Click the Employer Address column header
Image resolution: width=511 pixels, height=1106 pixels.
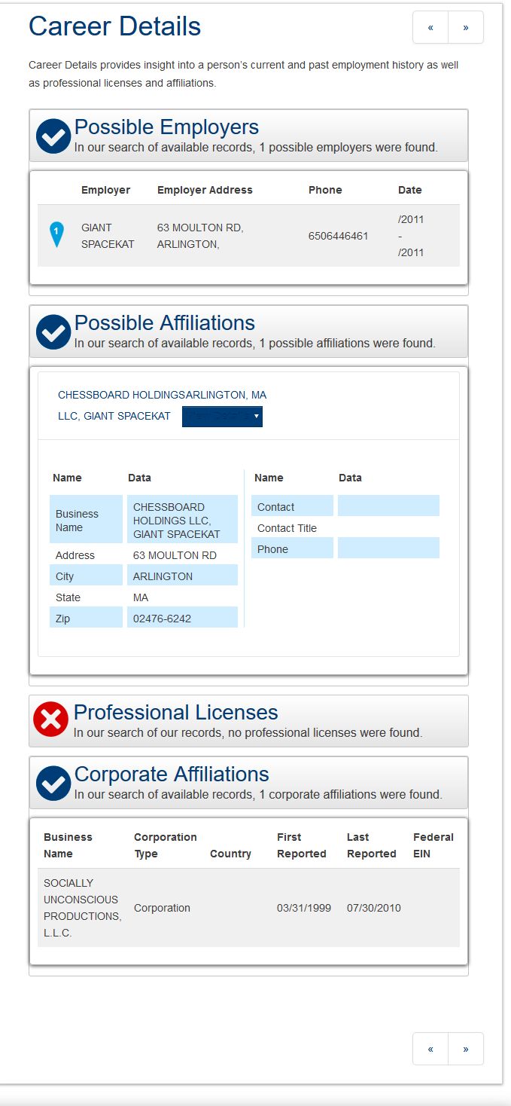coord(205,190)
